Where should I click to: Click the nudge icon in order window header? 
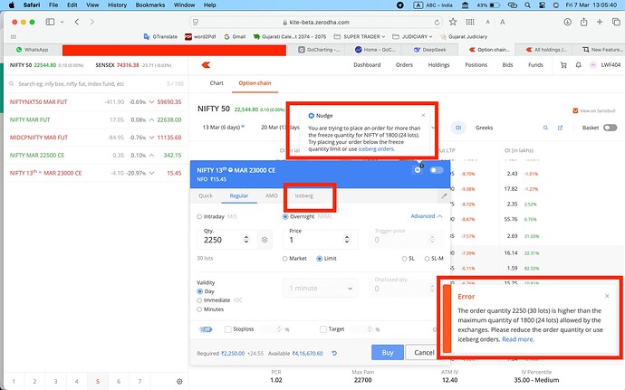click(418, 170)
